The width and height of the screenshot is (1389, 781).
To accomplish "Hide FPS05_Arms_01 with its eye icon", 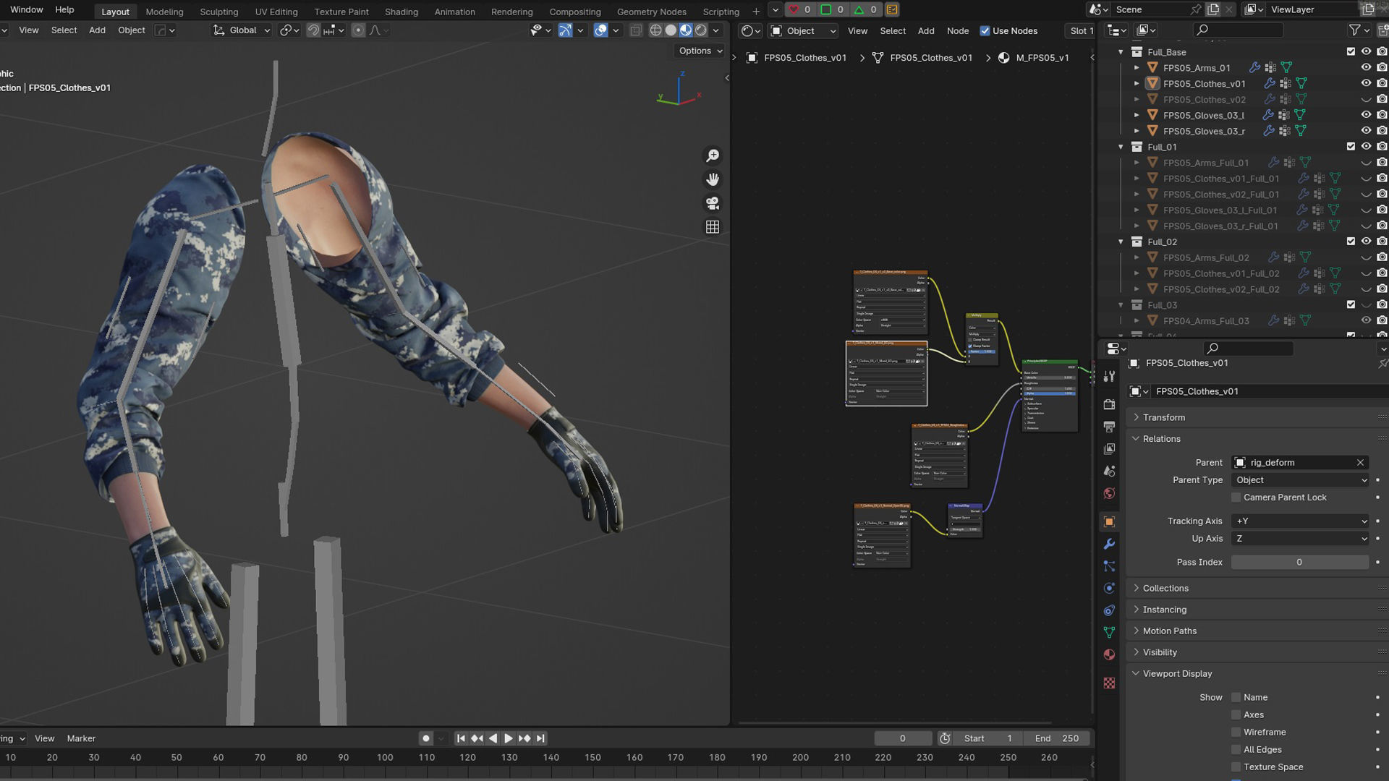I will pos(1366,67).
